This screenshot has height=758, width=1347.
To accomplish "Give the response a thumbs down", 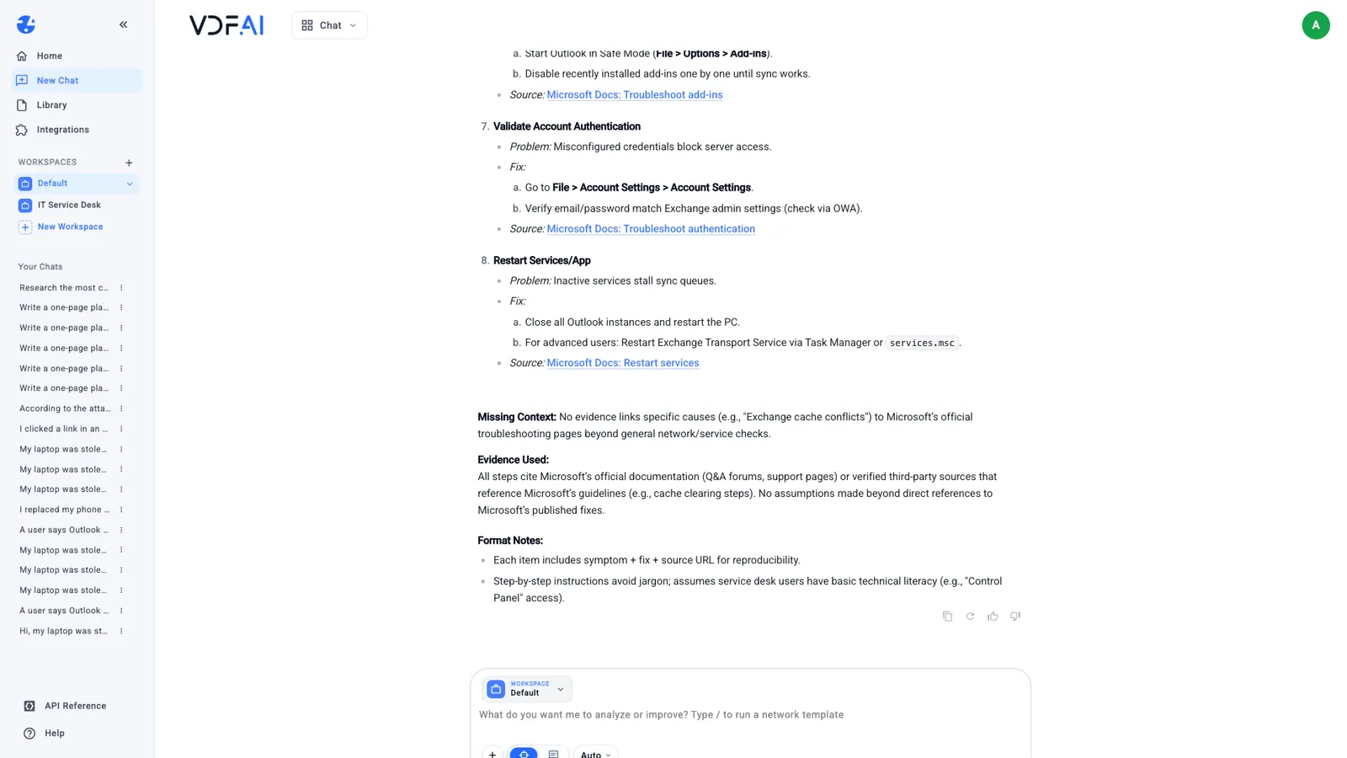I will click(x=1015, y=617).
